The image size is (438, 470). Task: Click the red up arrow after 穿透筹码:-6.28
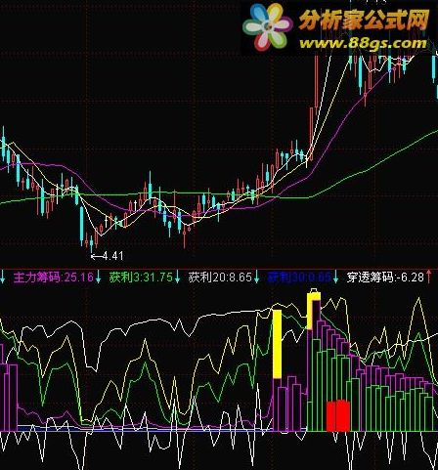coord(429,278)
